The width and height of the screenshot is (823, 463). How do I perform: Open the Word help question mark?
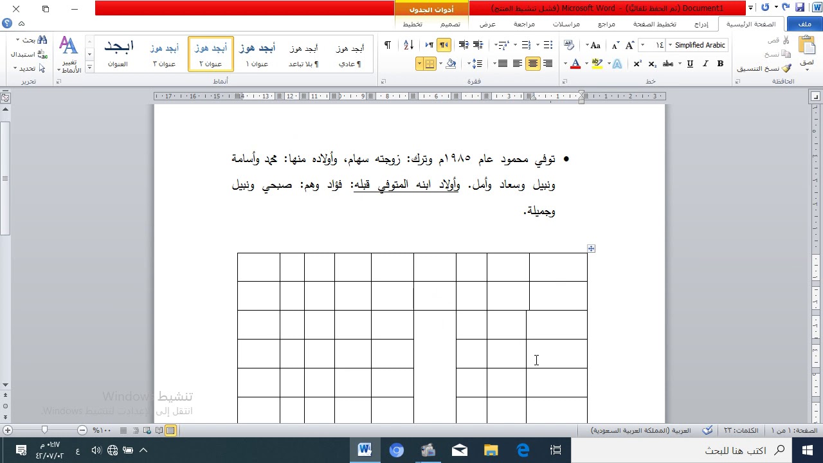7,24
